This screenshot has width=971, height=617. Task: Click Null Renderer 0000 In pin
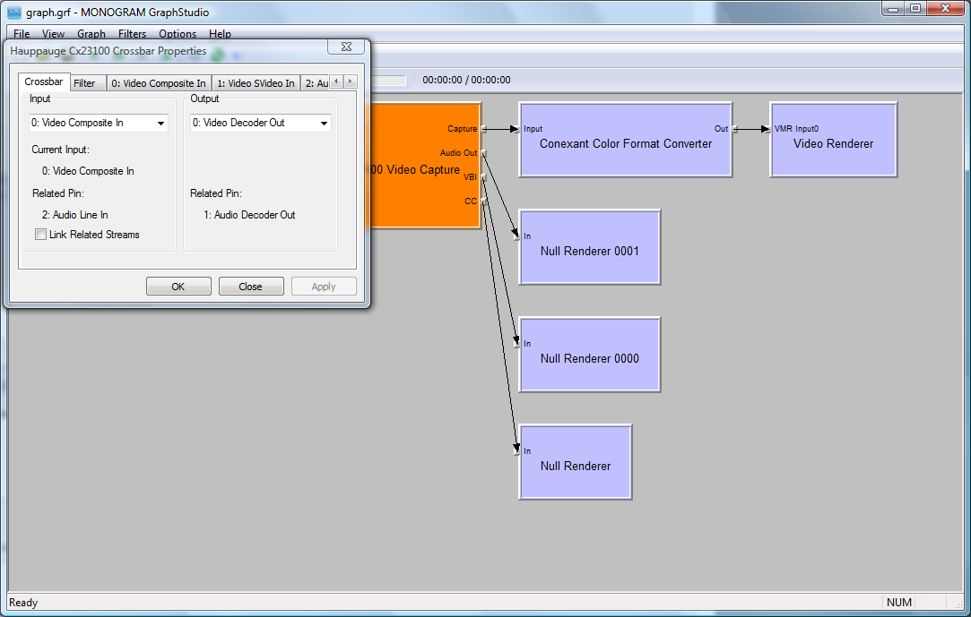pos(516,344)
